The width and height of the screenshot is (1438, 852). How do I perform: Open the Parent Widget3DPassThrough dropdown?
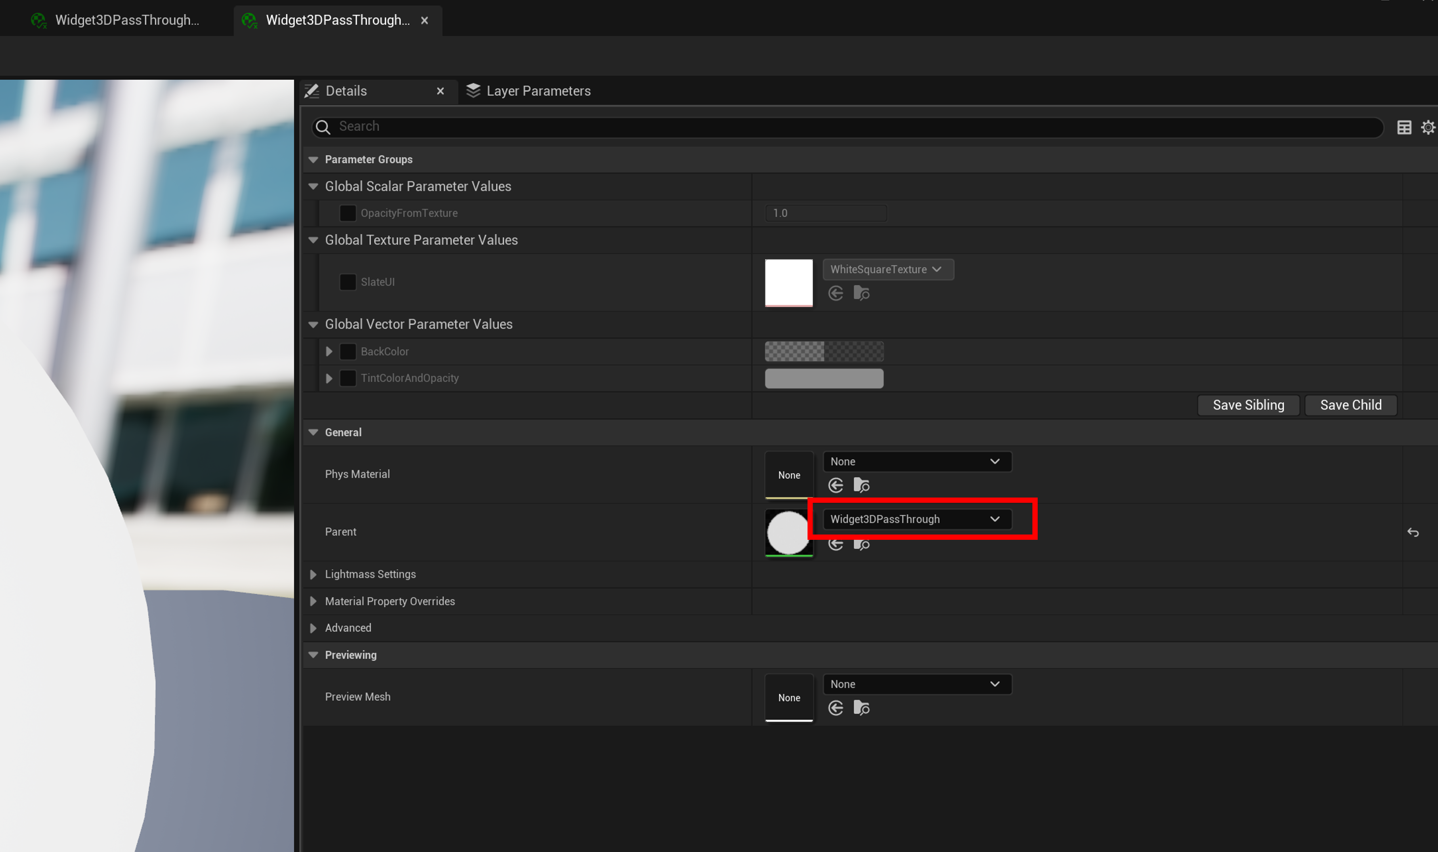917,519
